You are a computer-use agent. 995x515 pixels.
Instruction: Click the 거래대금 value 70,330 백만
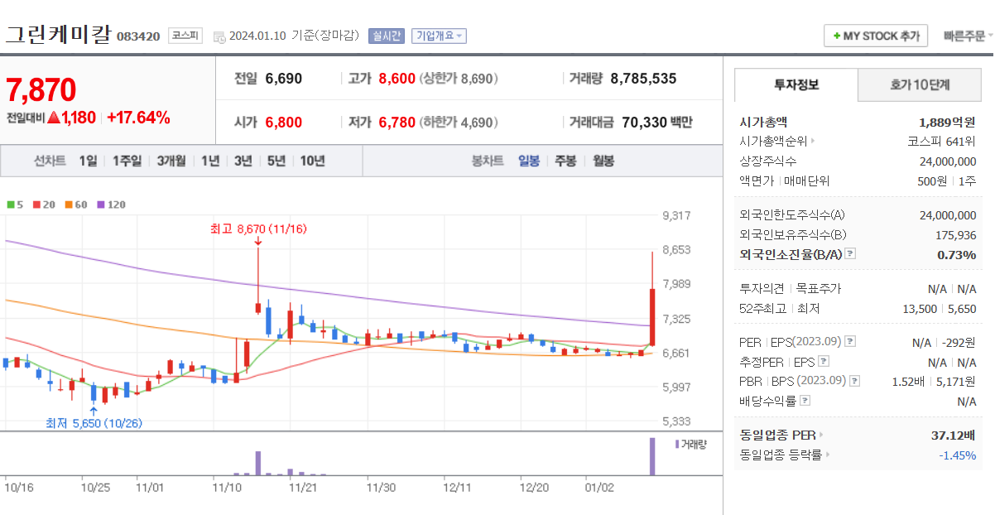[x=657, y=123]
